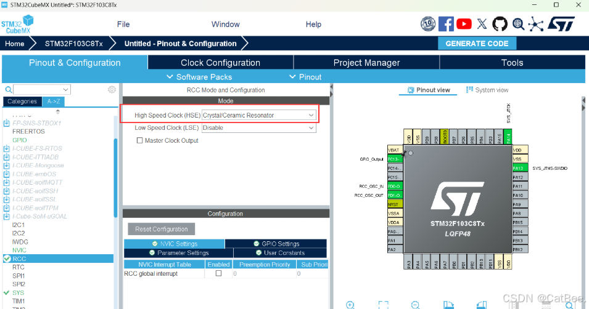
Task: Click the download icon next to I-CUBE-FS-RTOS
Action: [x=6, y=148]
